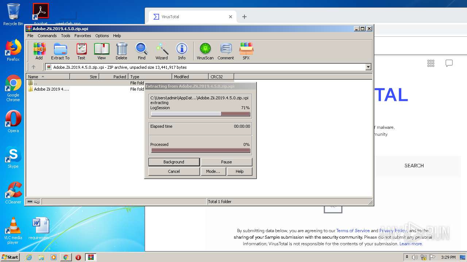Viewport: 467px width, 262px height.
Task: Open the Options menu
Action: tap(102, 36)
